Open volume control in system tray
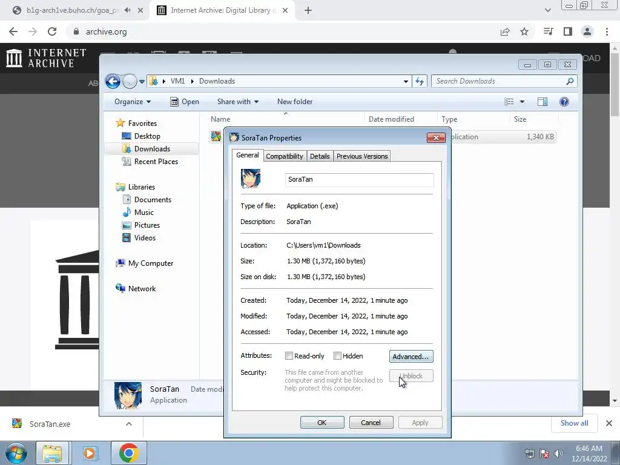Image resolution: width=620 pixels, height=465 pixels. click(x=559, y=453)
